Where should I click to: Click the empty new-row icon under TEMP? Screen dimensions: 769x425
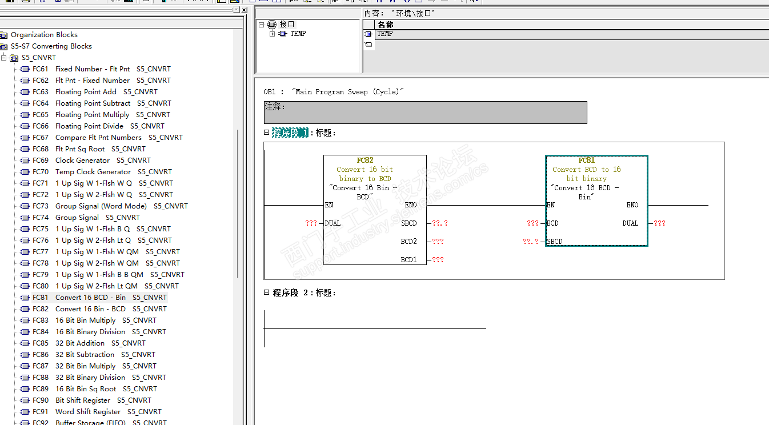click(x=369, y=44)
